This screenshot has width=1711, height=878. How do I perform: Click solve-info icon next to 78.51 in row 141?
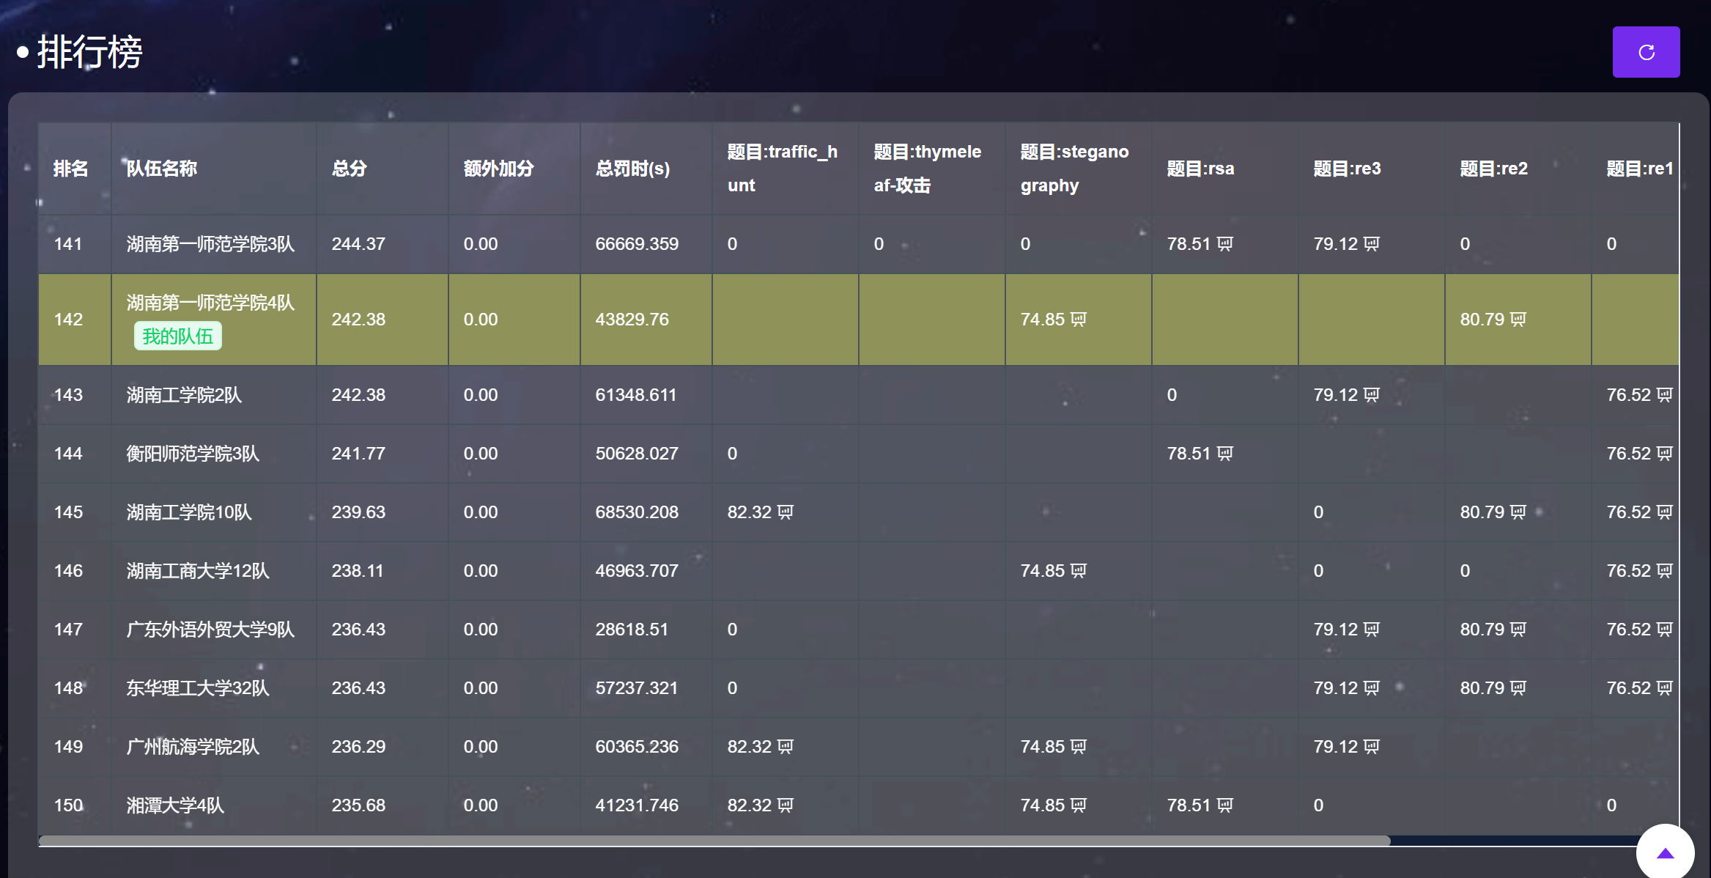point(1225,244)
